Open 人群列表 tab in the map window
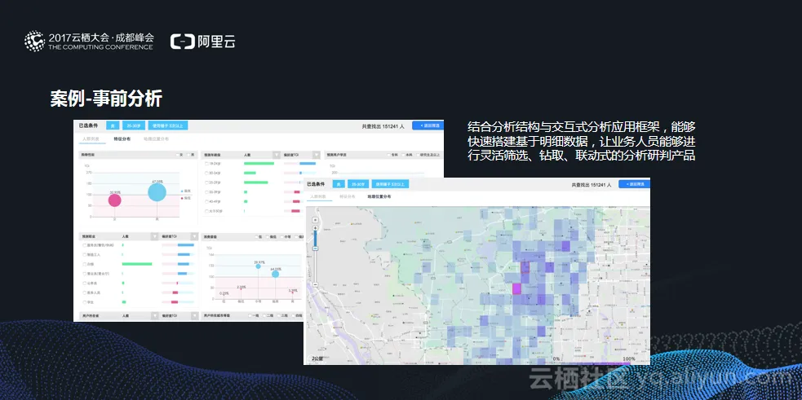The image size is (802, 400). (x=318, y=196)
